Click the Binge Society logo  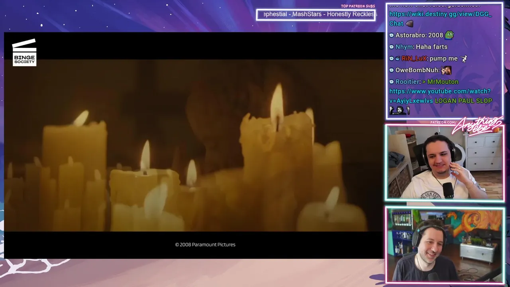pyautogui.click(x=24, y=52)
